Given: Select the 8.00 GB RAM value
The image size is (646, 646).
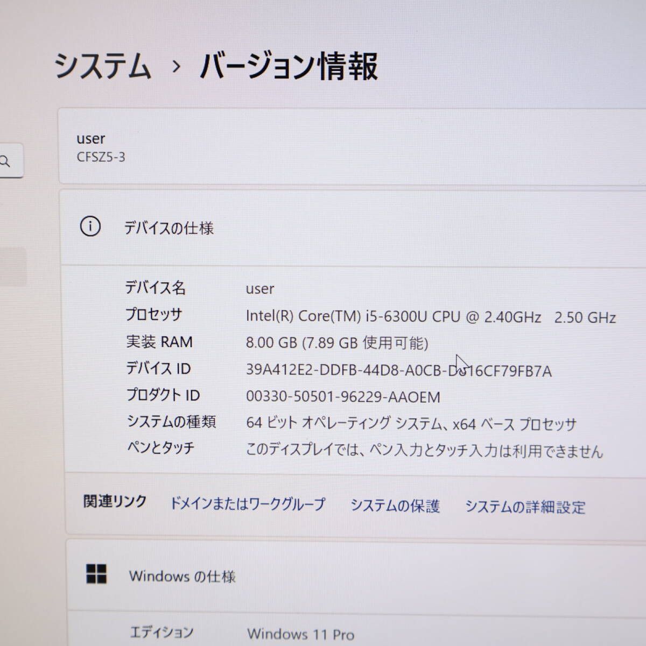Looking at the screenshot, I should coord(337,343).
